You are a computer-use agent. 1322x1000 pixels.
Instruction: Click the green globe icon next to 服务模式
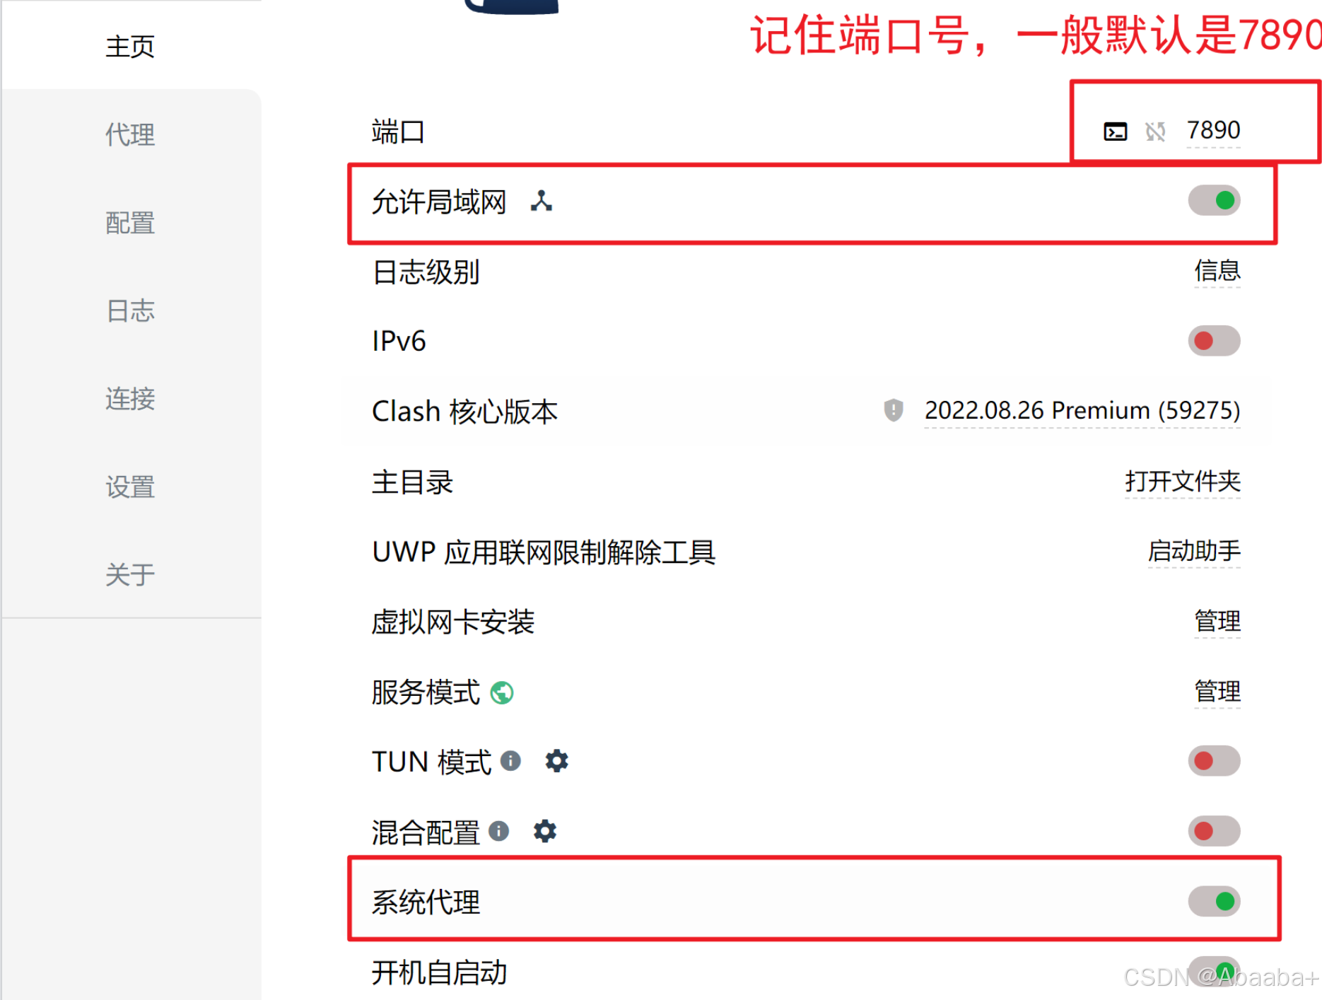click(502, 692)
